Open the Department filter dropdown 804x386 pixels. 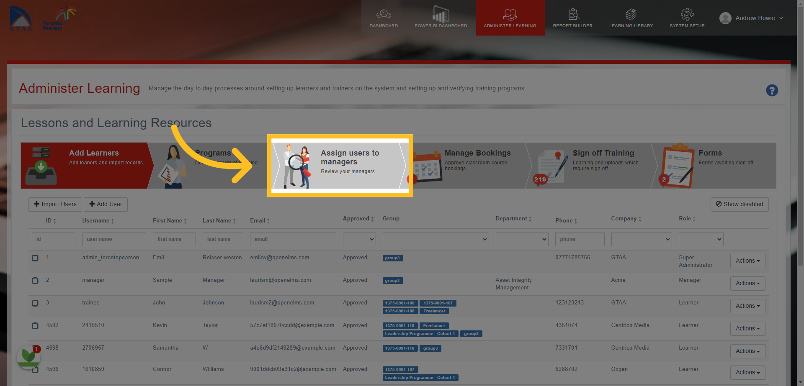click(522, 239)
